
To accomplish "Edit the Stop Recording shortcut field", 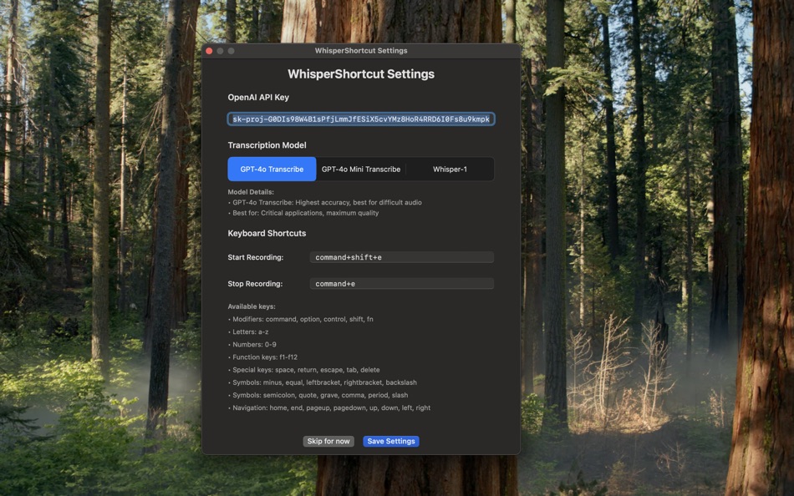I will click(401, 283).
